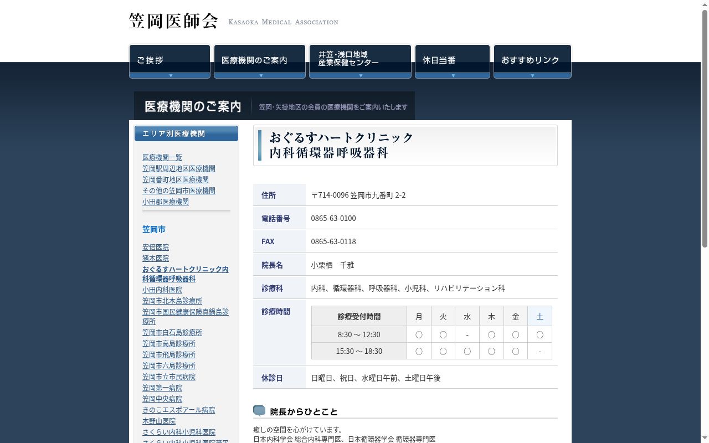Open 笠岡第一病院 link
This screenshot has width=709, height=443.
162,388
